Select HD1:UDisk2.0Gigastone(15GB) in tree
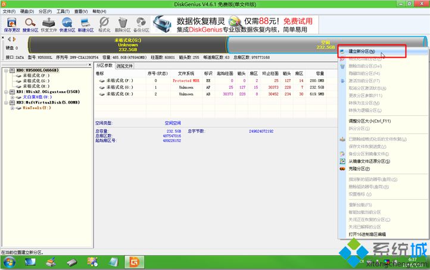This screenshot has width=430, height=270. point(48,92)
